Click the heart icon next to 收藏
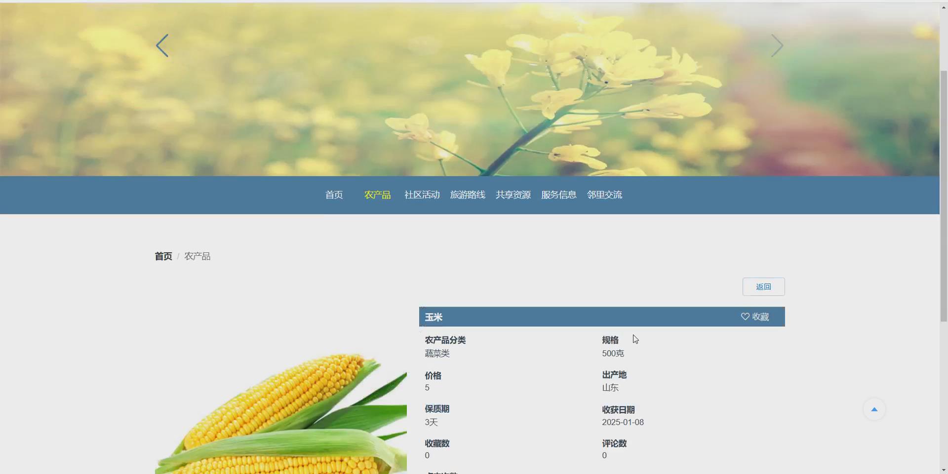The height and width of the screenshot is (474, 948). pyautogui.click(x=745, y=316)
